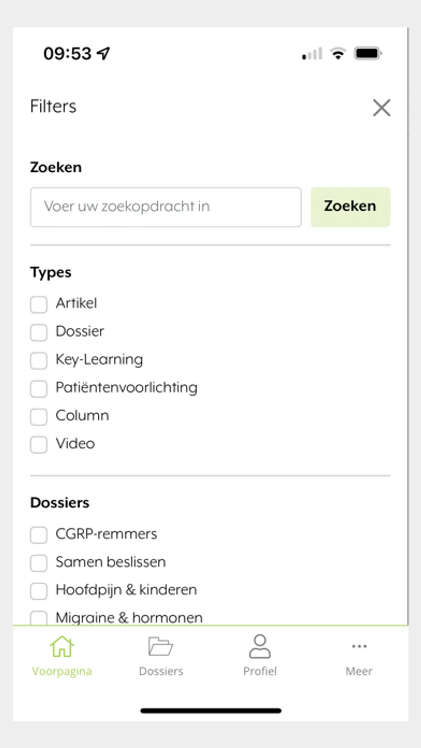Tap the Meer three-dots icon
Viewport: 421px width, 748px height.
pos(359,646)
